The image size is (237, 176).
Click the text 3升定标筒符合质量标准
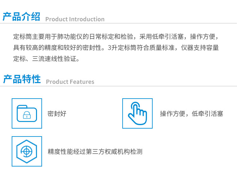[141, 48]
